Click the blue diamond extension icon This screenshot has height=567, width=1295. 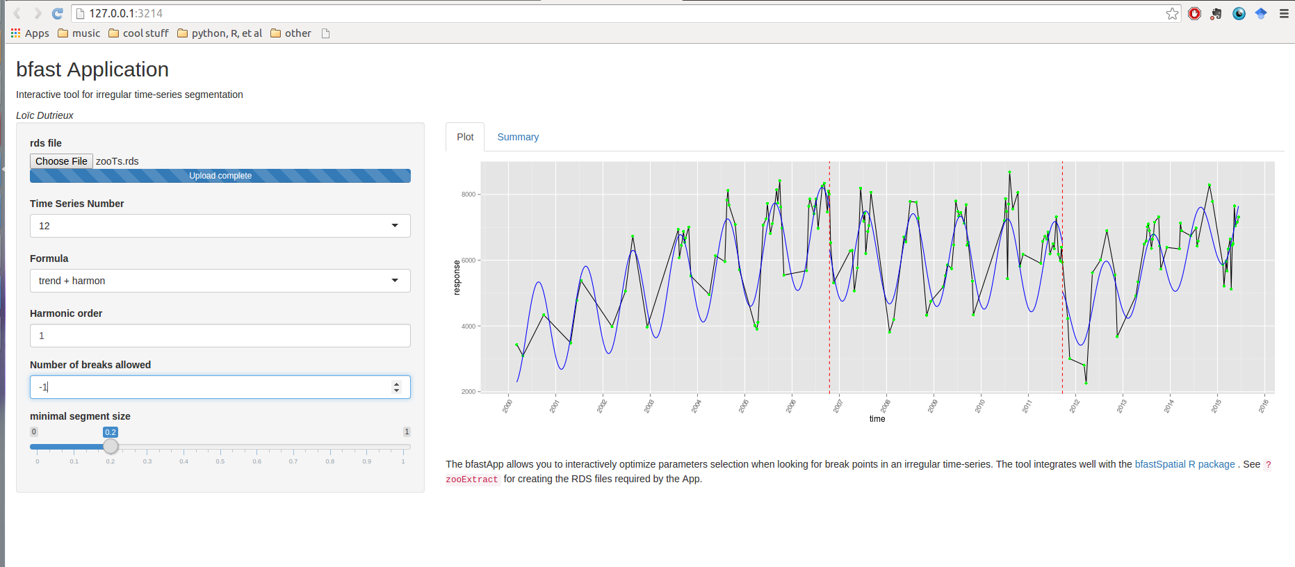click(x=1261, y=13)
